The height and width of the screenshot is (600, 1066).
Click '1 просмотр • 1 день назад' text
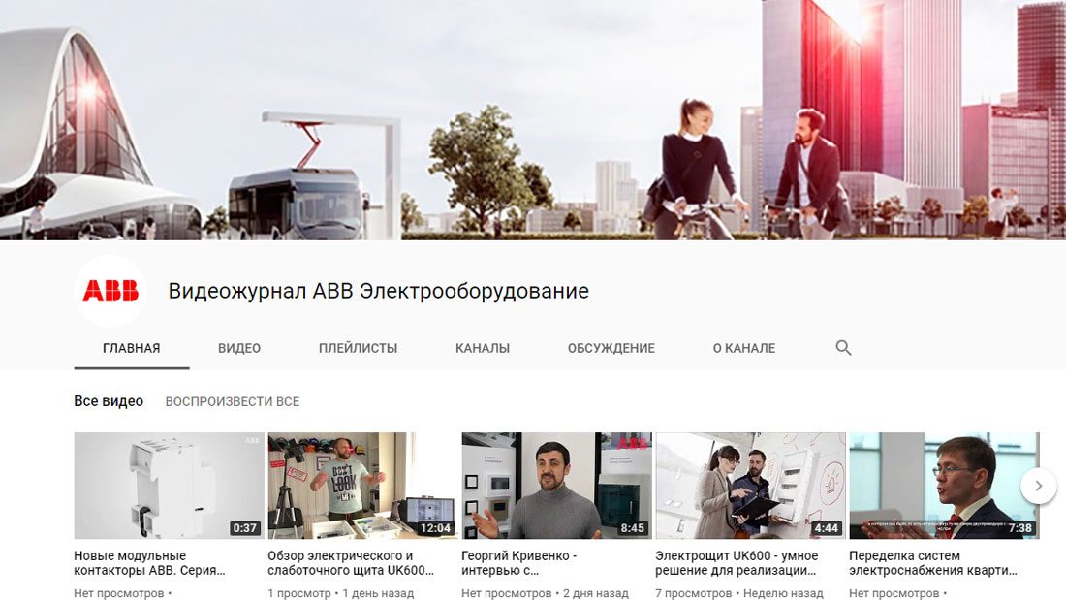click(x=340, y=593)
